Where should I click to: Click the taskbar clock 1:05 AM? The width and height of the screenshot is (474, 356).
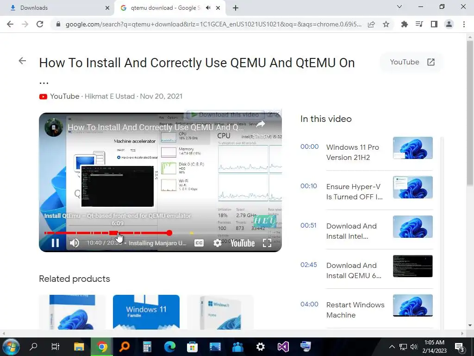(x=434, y=343)
